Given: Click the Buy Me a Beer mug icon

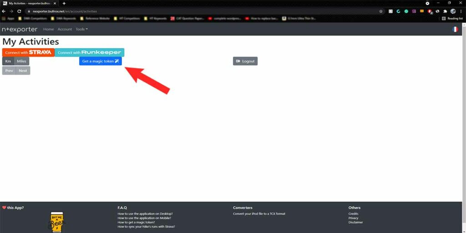Looking at the screenshot, I should pyautogui.click(x=56, y=222).
